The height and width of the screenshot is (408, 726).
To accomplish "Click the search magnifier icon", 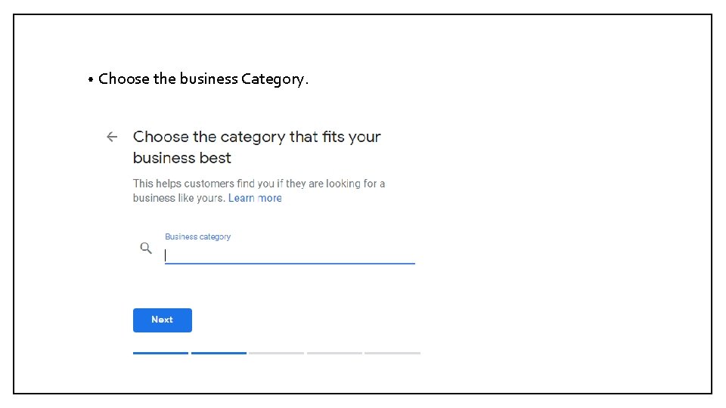I will pyautogui.click(x=146, y=248).
